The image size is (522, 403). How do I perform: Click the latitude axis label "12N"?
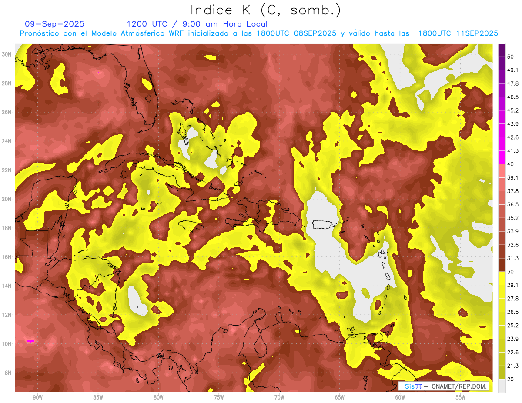pyautogui.click(x=7, y=315)
